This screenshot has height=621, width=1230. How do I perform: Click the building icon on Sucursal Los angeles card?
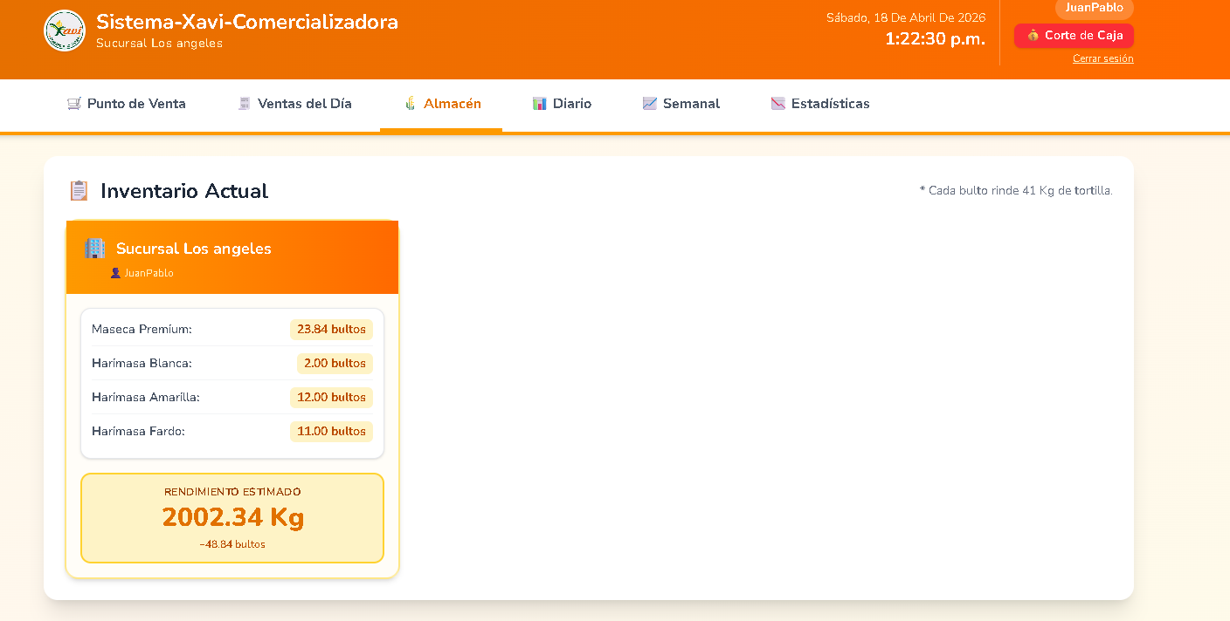coord(94,249)
